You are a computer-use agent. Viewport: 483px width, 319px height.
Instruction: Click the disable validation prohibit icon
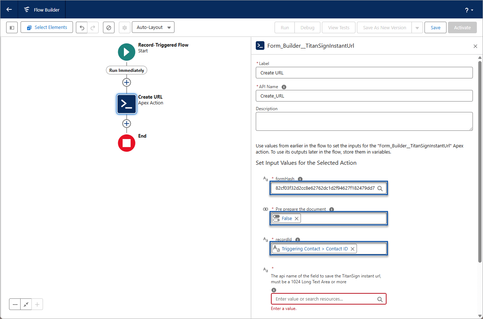[109, 27]
